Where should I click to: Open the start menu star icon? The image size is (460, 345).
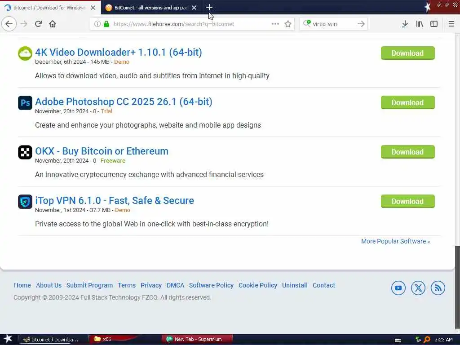(8, 339)
